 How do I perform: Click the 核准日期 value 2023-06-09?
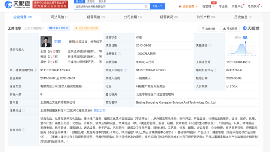[234, 78]
